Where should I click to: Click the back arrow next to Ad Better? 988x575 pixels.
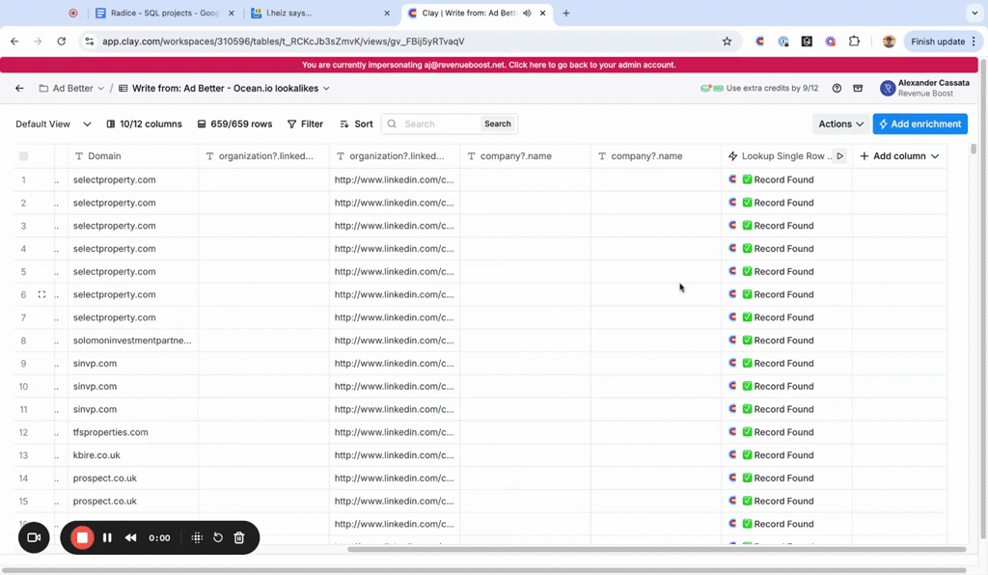[19, 88]
